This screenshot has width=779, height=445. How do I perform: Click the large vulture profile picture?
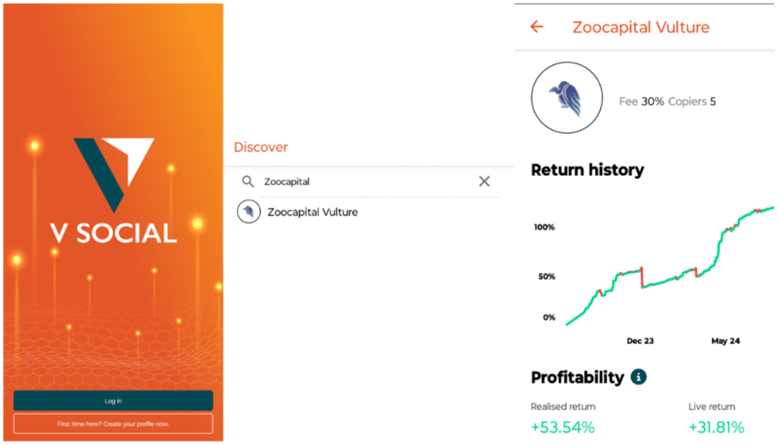(567, 98)
